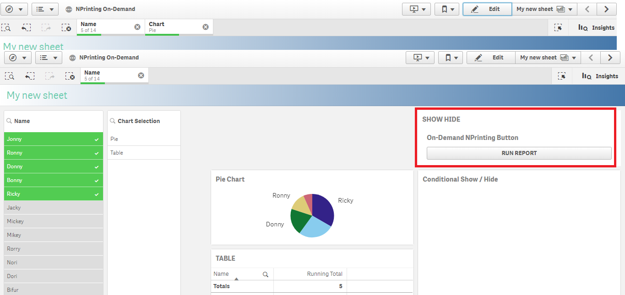Click the Edit pencil button in lower toolbar

coord(491,58)
